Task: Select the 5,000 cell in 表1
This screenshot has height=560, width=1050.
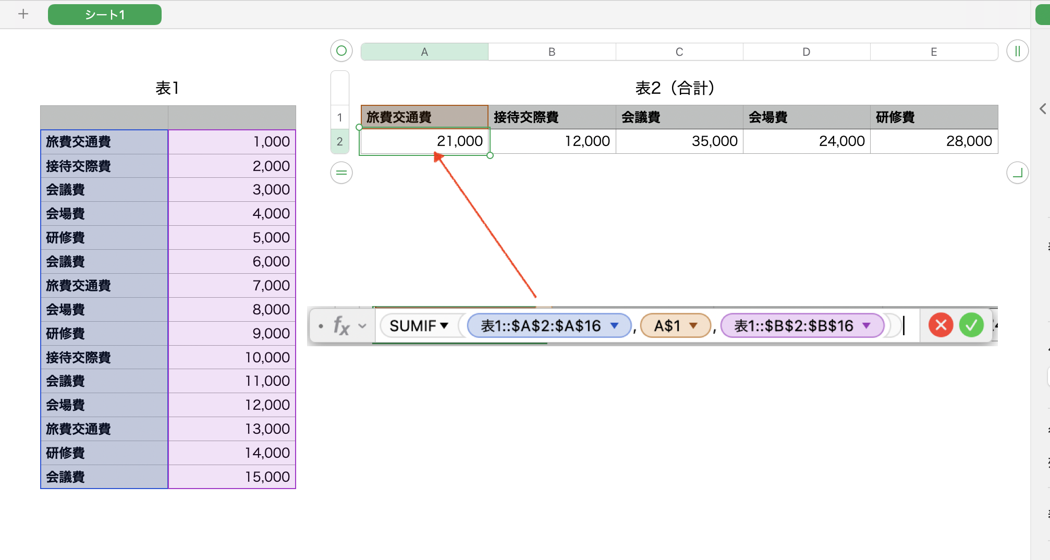Action: pos(231,238)
